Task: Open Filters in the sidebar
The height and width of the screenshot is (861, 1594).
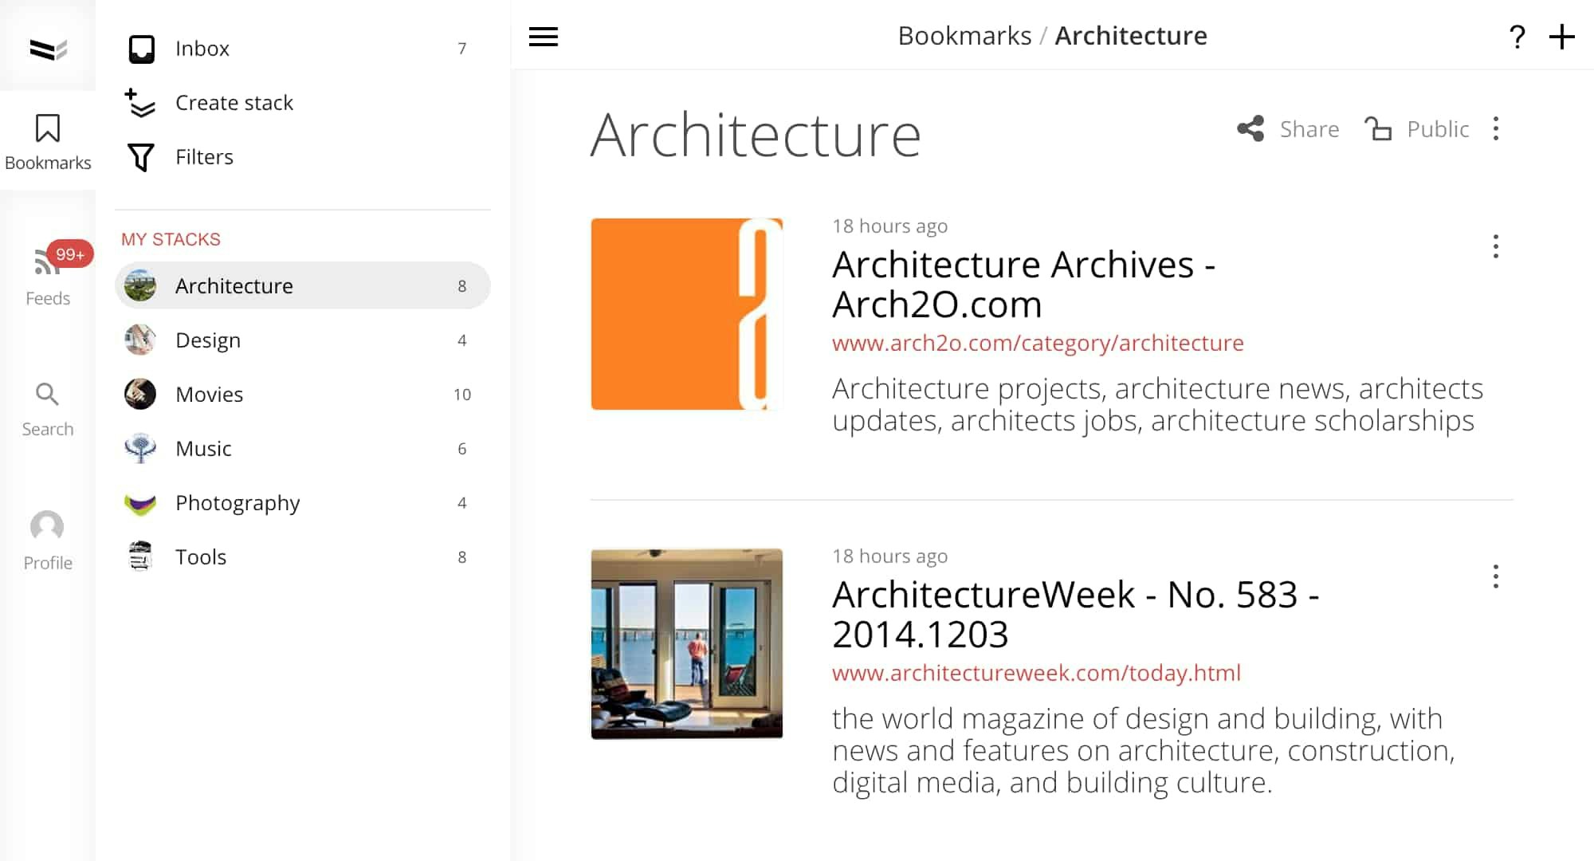Action: [x=204, y=157]
